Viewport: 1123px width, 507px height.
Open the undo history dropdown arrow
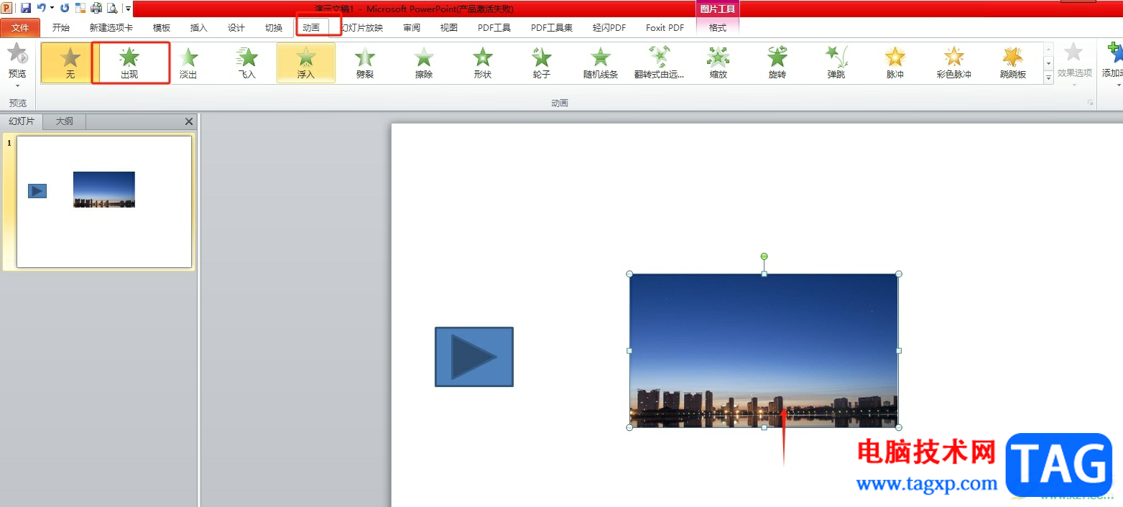pos(52,8)
